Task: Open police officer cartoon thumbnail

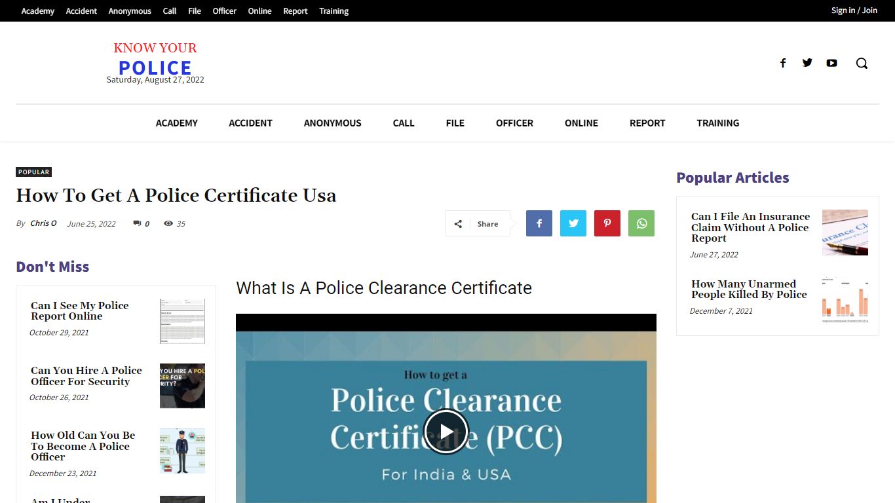Action: (182, 451)
